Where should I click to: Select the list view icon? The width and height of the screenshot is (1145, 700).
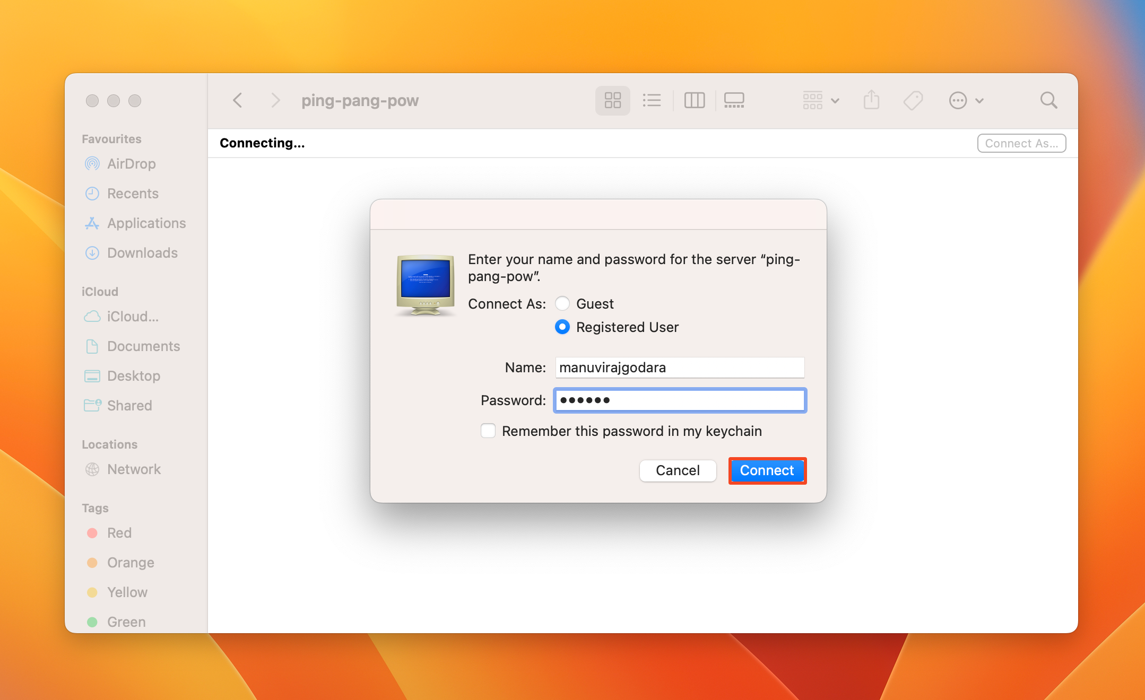coord(651,100)
